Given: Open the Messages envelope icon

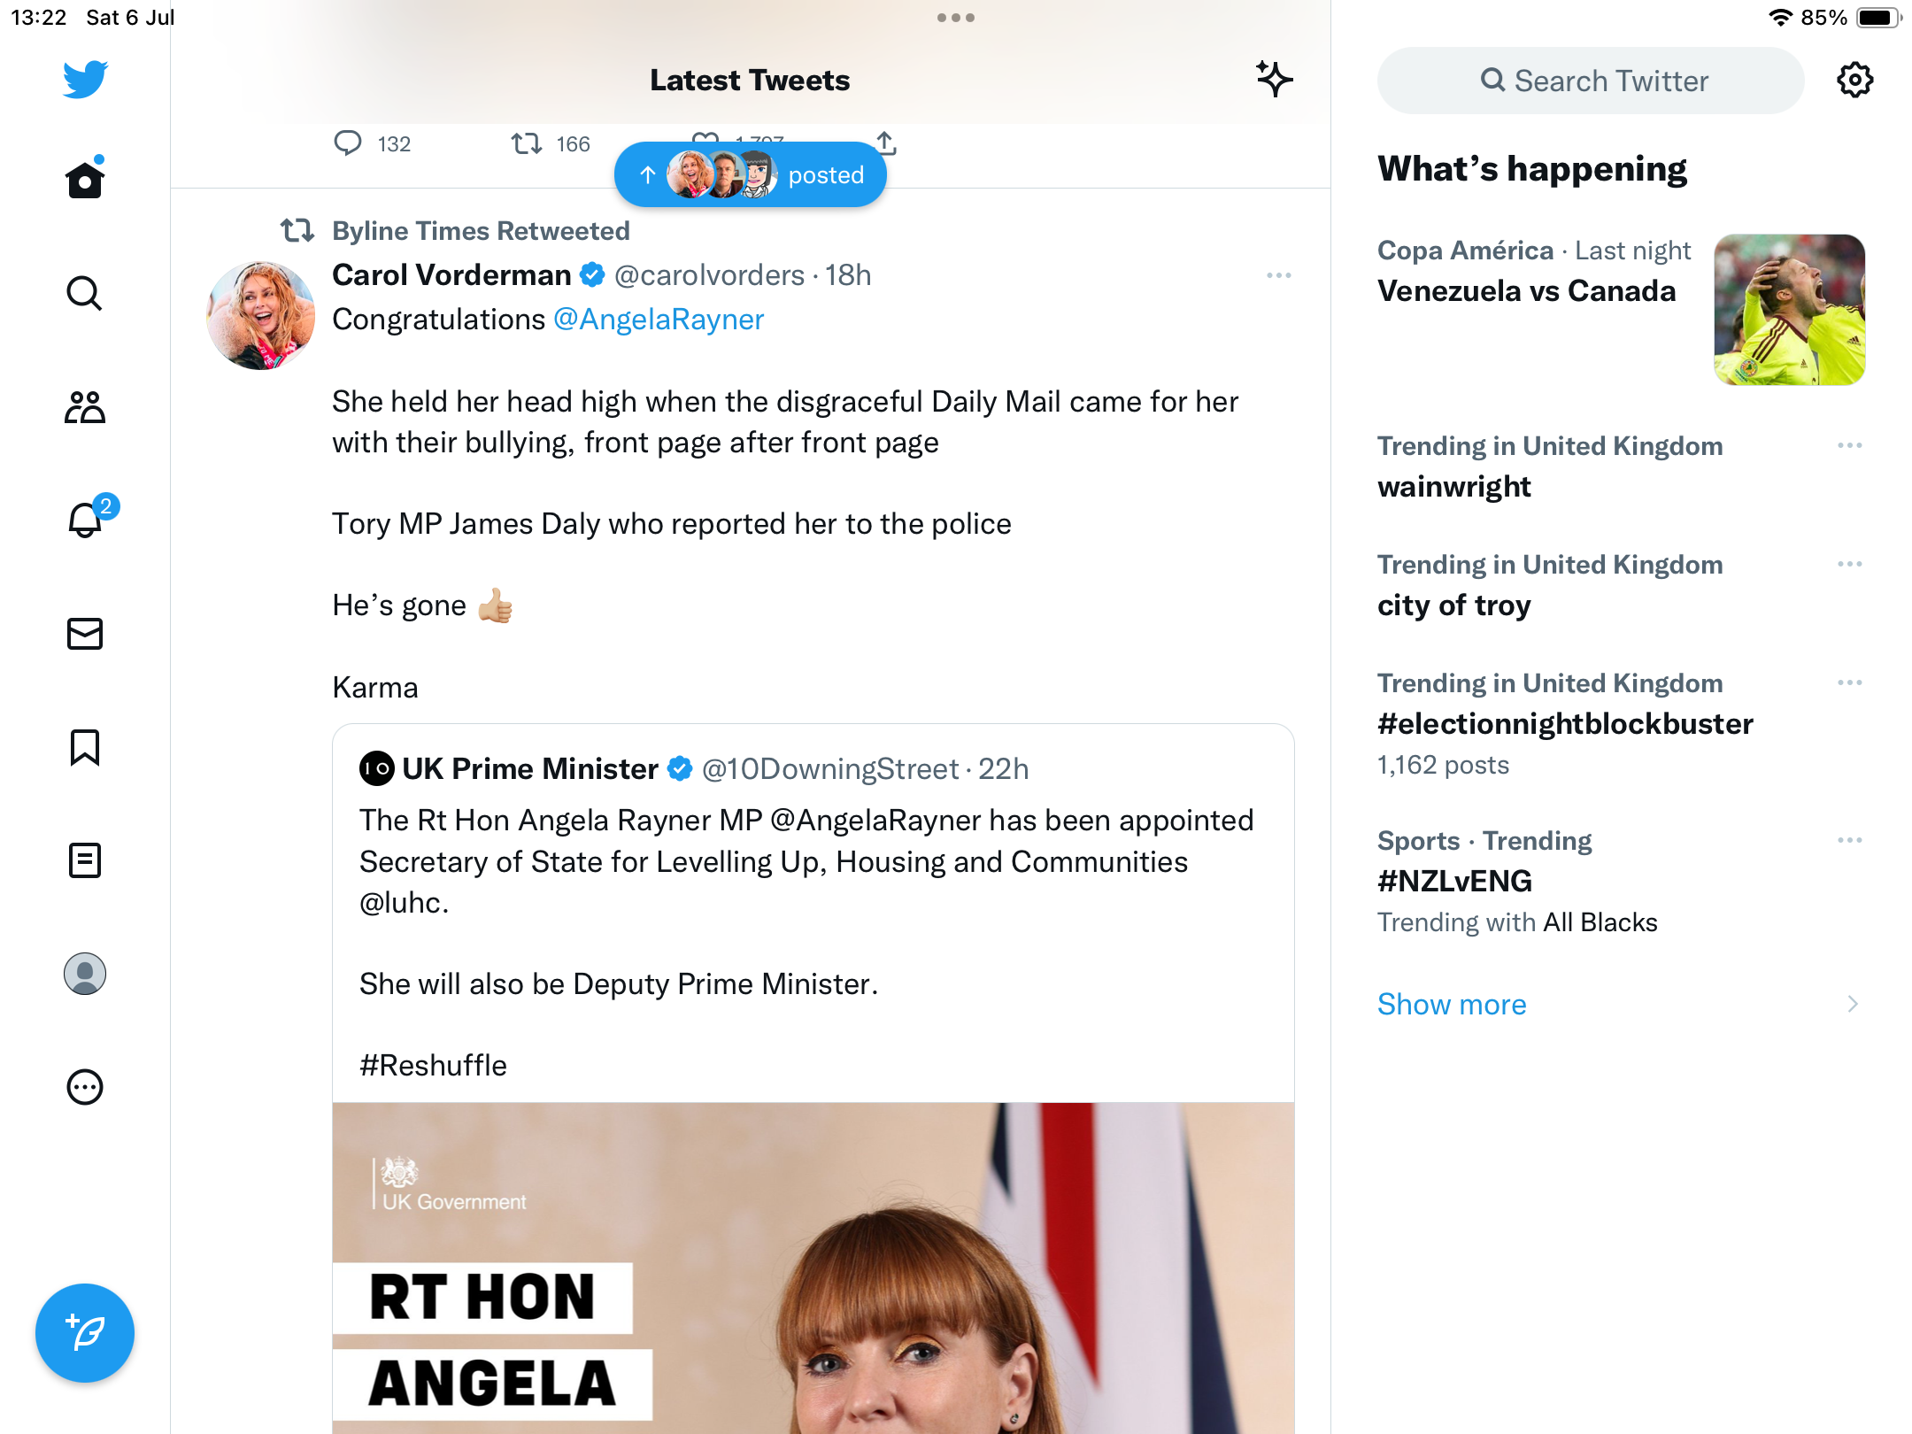Looking at the screenshot, I should [x=85, y=634].
